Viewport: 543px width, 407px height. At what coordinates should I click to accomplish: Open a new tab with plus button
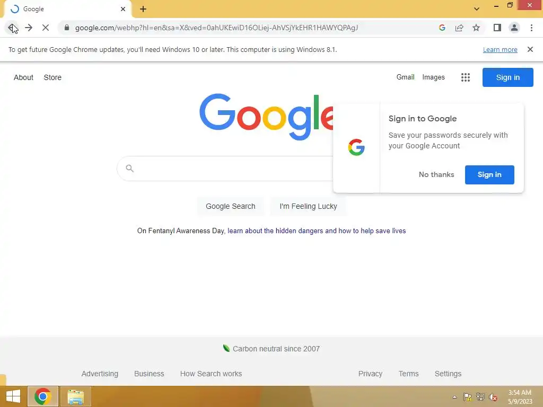tap(143, 10)
